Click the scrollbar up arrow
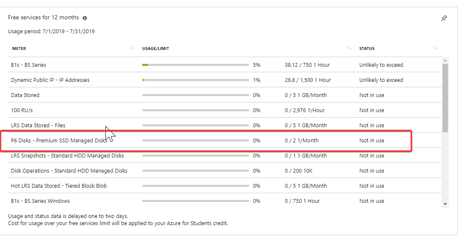Screen dimensions: 474x236 click(445, 60)
